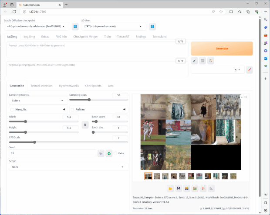270x215 pixels.
Task: Click the Batch count slider handle
Action: pyautogui.click(x=96, y=121)
